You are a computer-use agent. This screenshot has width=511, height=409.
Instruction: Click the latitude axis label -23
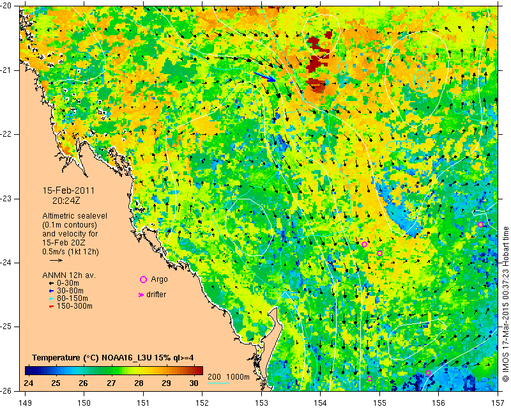tap(6, 199)
